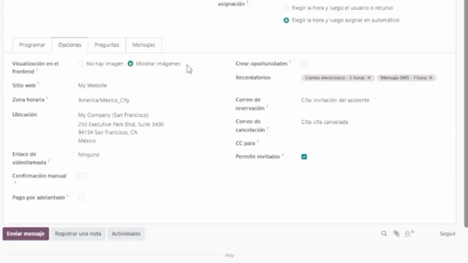The image size is (468, 263).
Task: Click the chatter search magnifier icon
Action: [x=384, y=233]
